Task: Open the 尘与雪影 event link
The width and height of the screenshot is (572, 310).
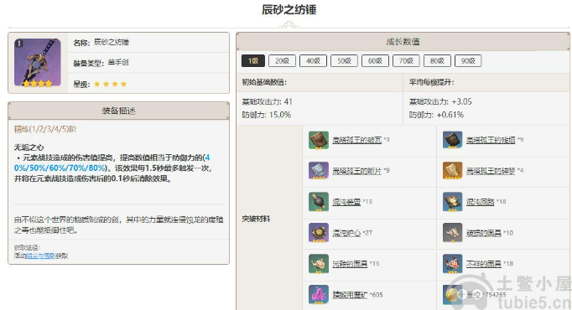Action: pos(41,256)
